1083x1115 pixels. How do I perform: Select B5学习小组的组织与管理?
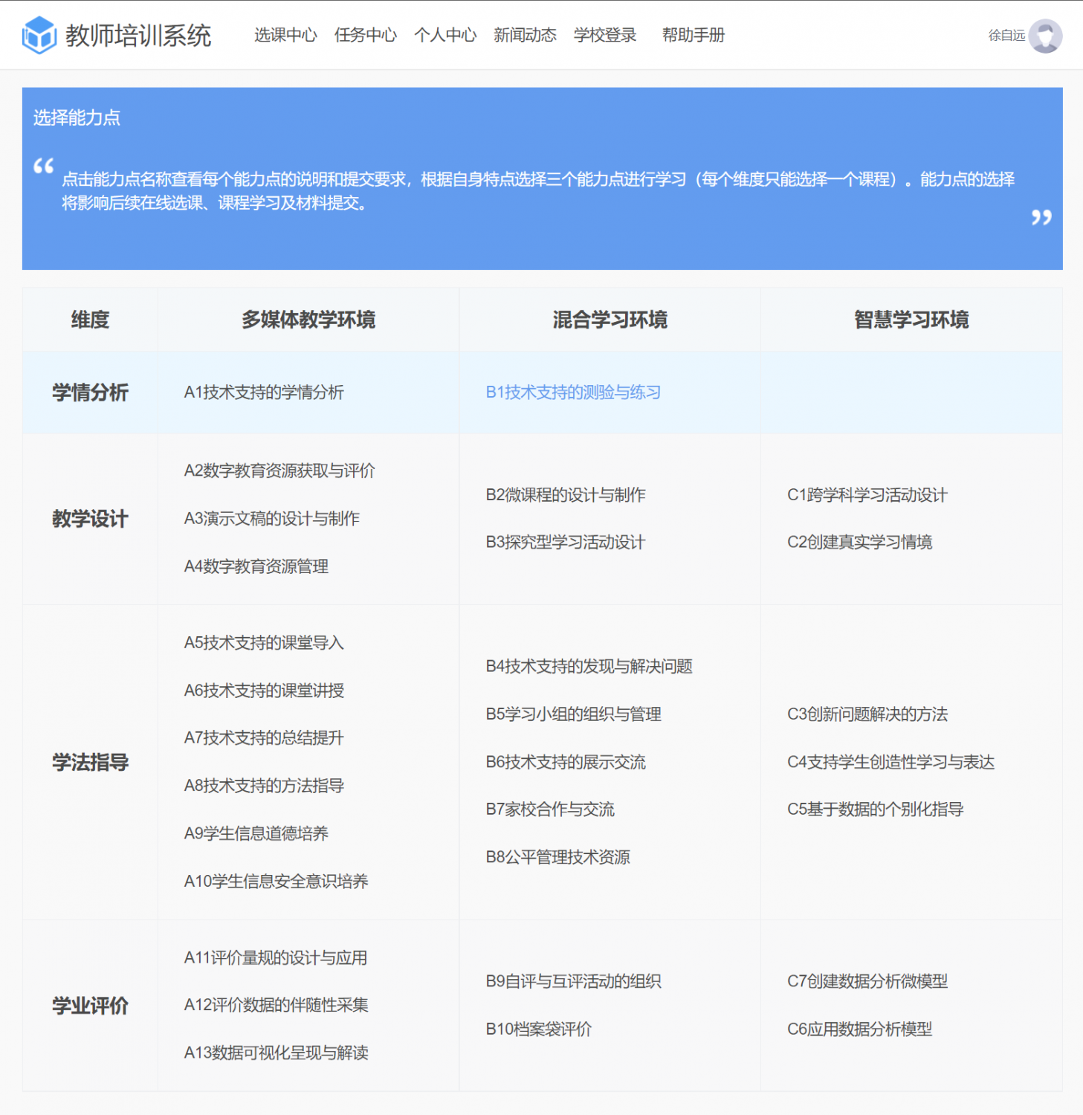coord(574,714)
